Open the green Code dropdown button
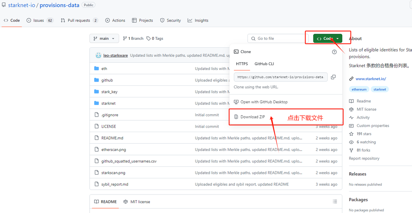The image size is (412, 213). click(x=328, y=38)
